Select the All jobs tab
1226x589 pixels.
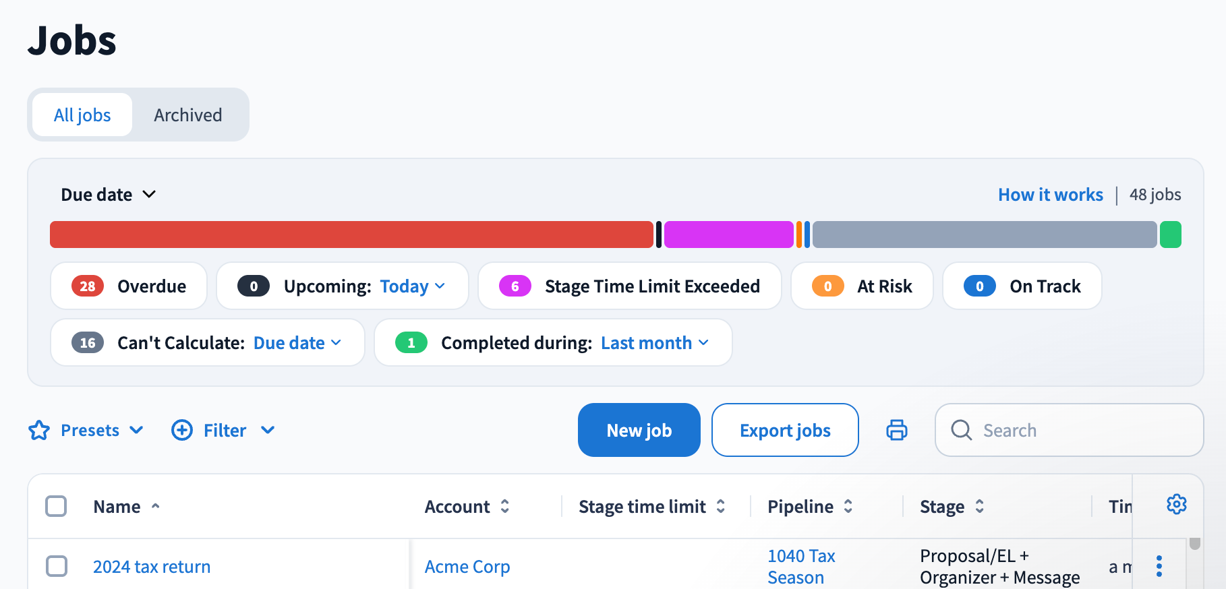82,115
